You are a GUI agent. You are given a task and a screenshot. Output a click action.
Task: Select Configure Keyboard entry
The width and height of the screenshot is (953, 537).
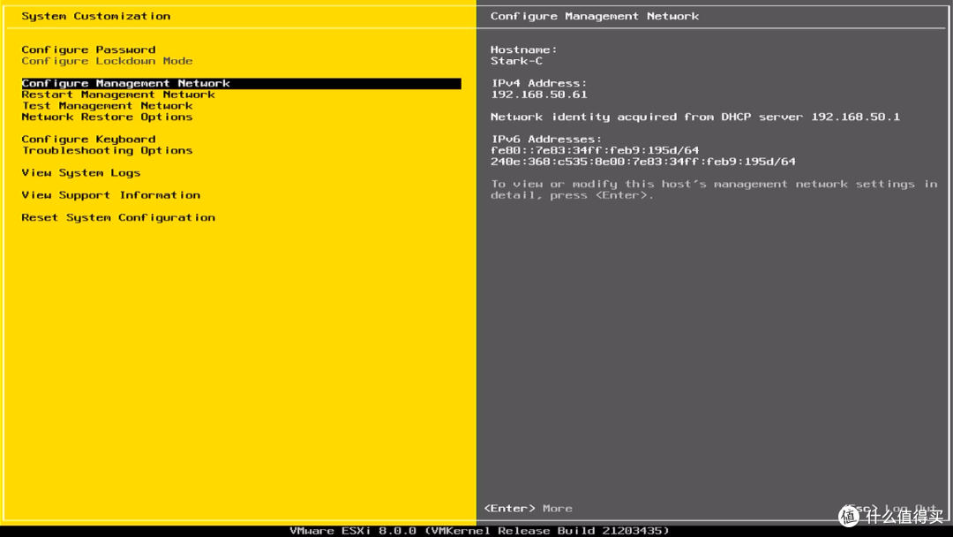88,140
